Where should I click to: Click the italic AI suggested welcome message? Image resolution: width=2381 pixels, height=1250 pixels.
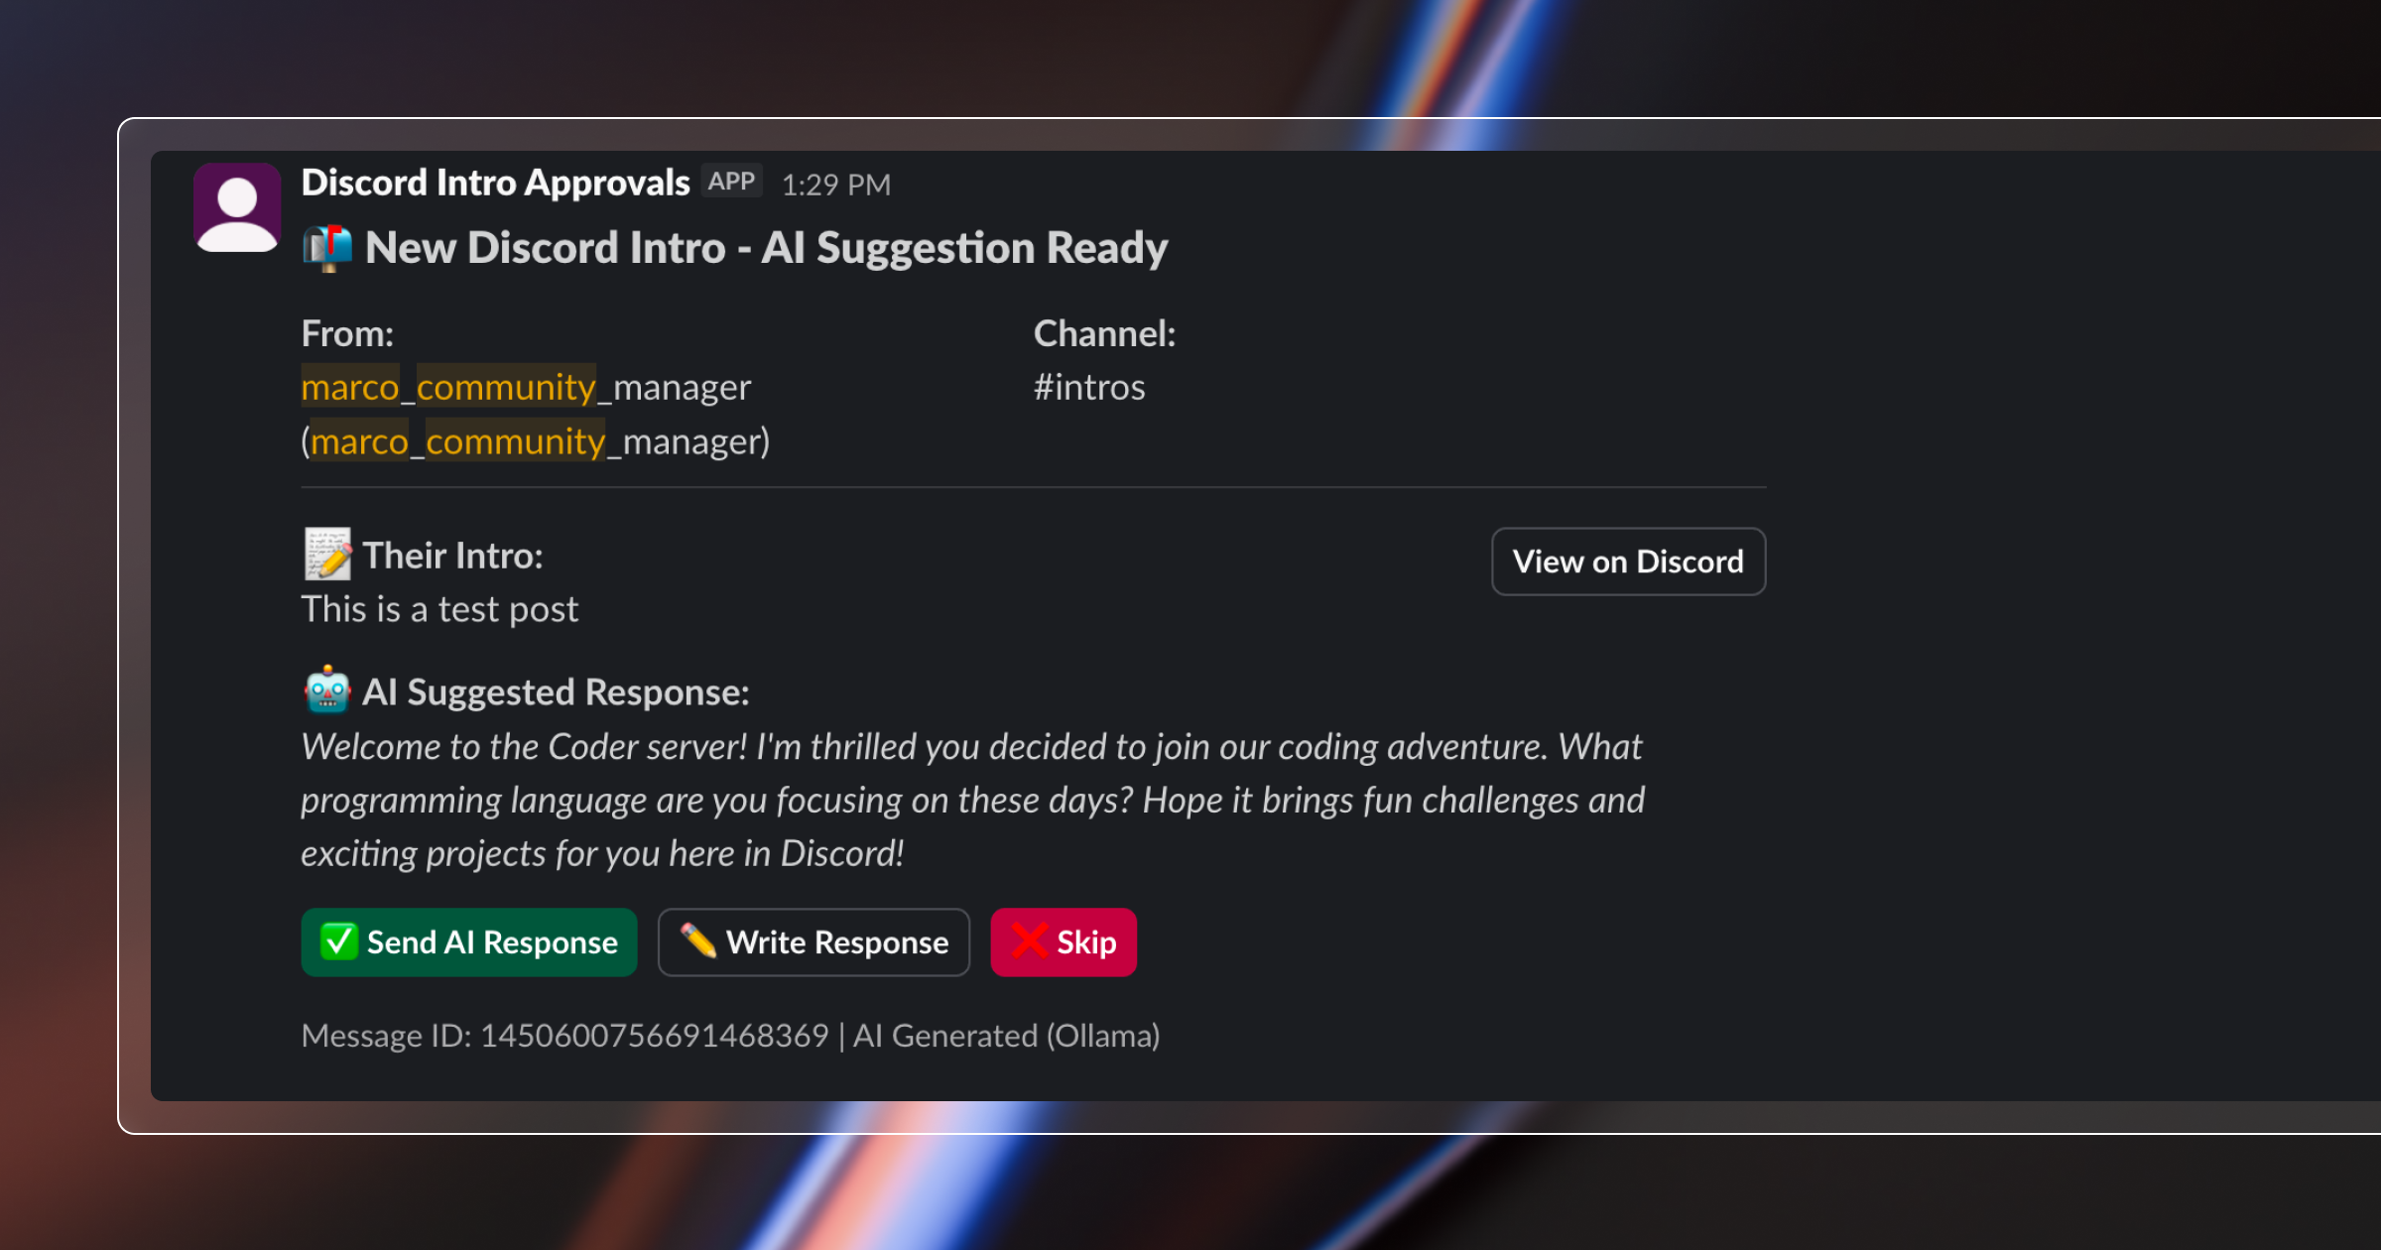[971, 800]
